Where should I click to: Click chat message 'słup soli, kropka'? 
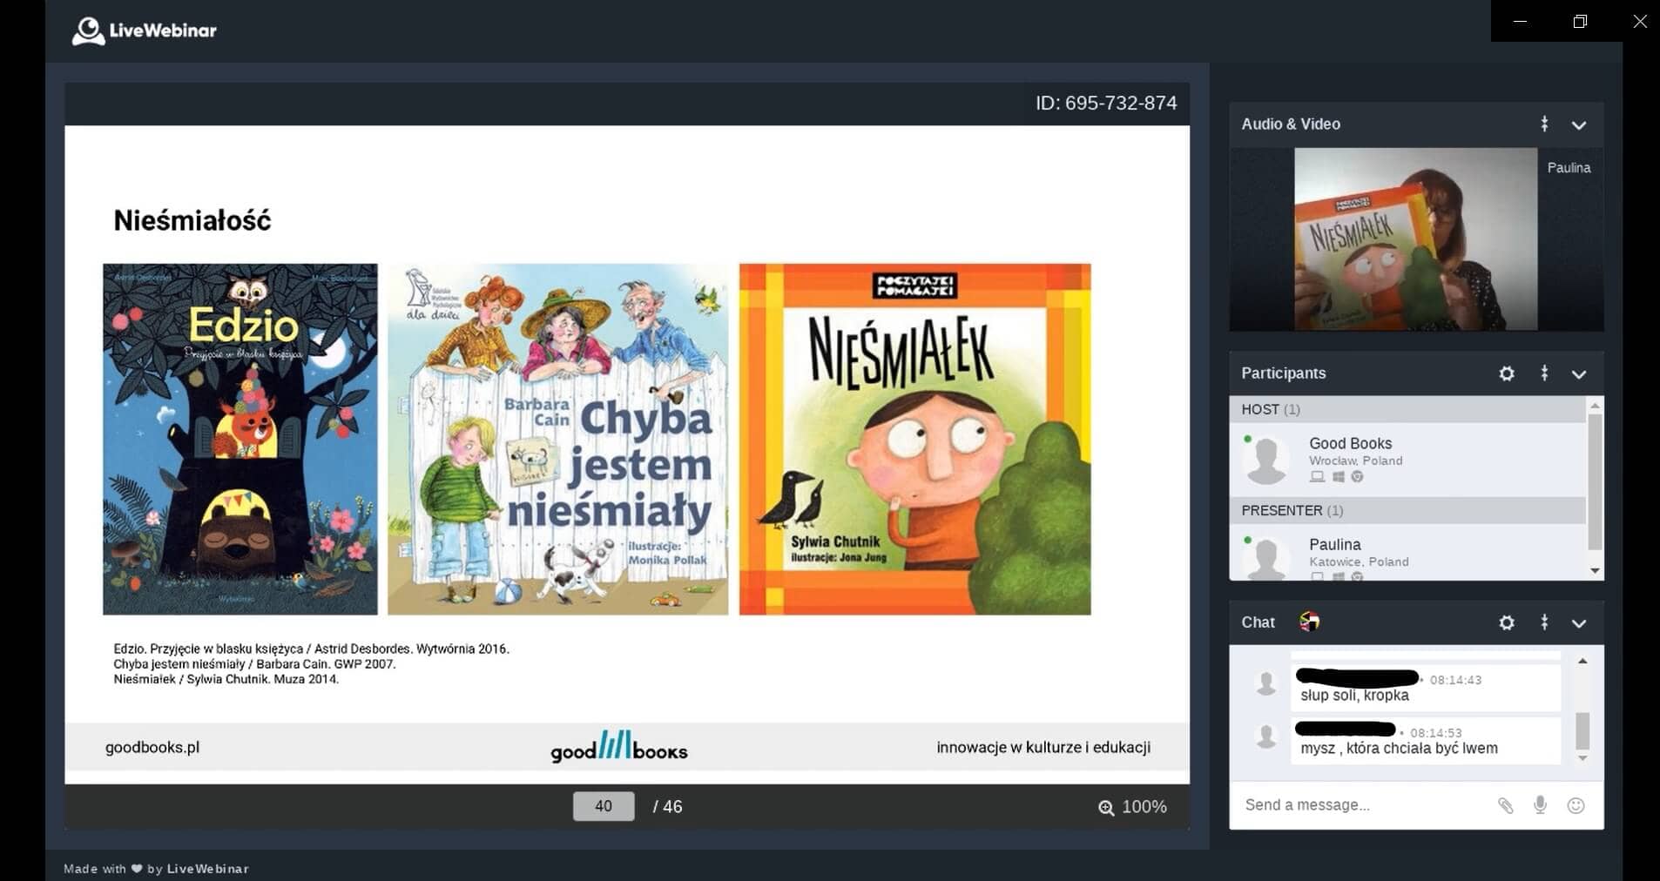[x=1354, y=695]
